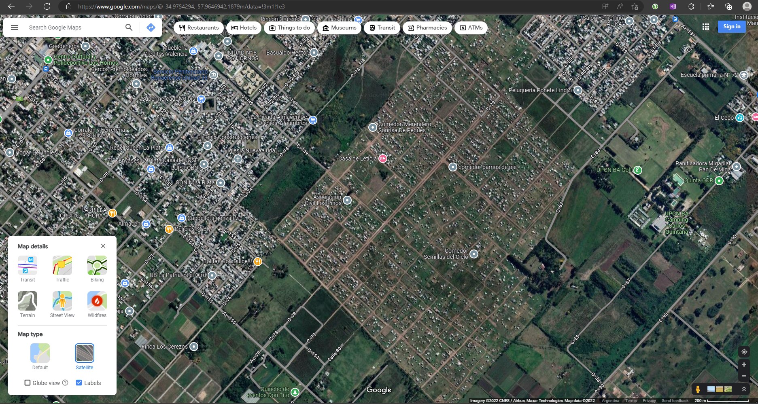Open the Delicias K&B restaurant pin
Viewport: 758px width, 404px height.
pos(169,229)
